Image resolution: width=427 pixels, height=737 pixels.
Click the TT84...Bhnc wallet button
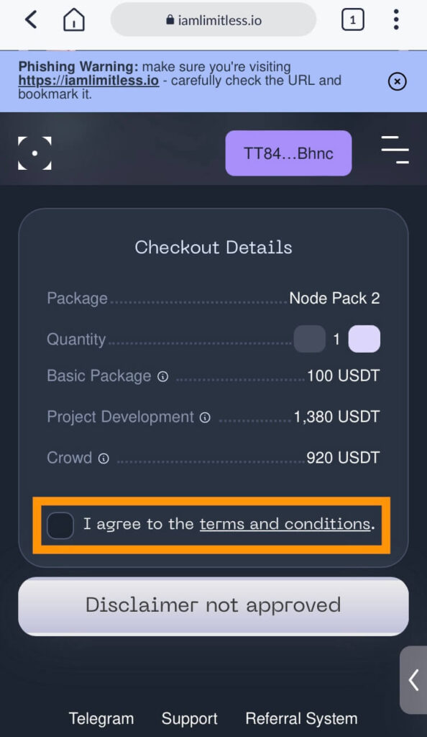coord(288,153)
